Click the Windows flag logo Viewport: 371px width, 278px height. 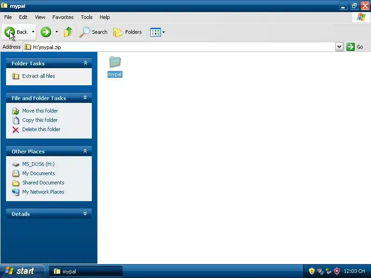click(x=361, y=17)
